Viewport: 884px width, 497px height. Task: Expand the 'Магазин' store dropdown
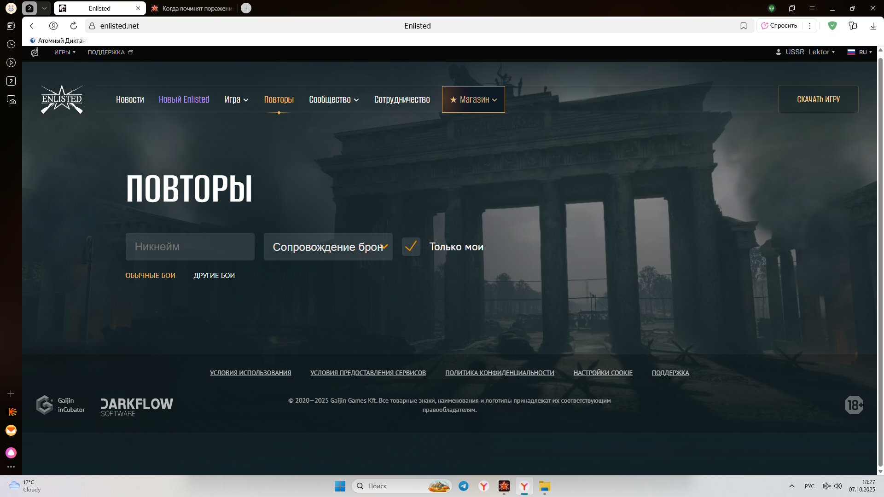click(473, 99)
